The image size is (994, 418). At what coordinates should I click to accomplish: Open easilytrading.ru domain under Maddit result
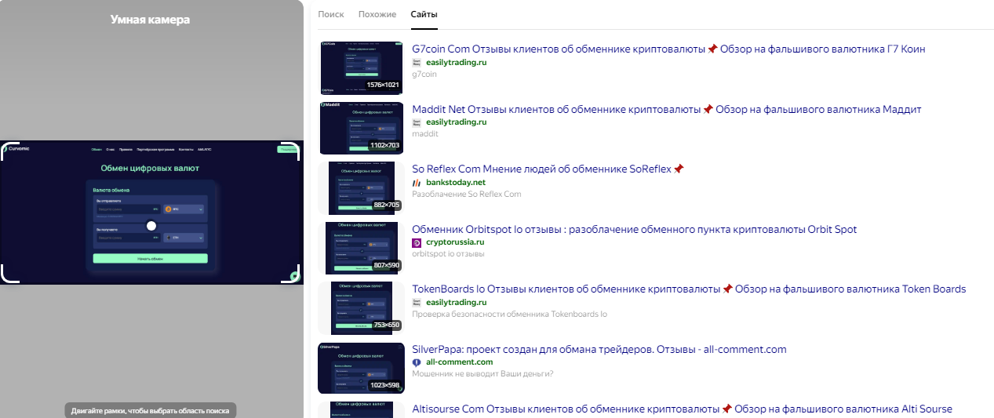[457, 122]
